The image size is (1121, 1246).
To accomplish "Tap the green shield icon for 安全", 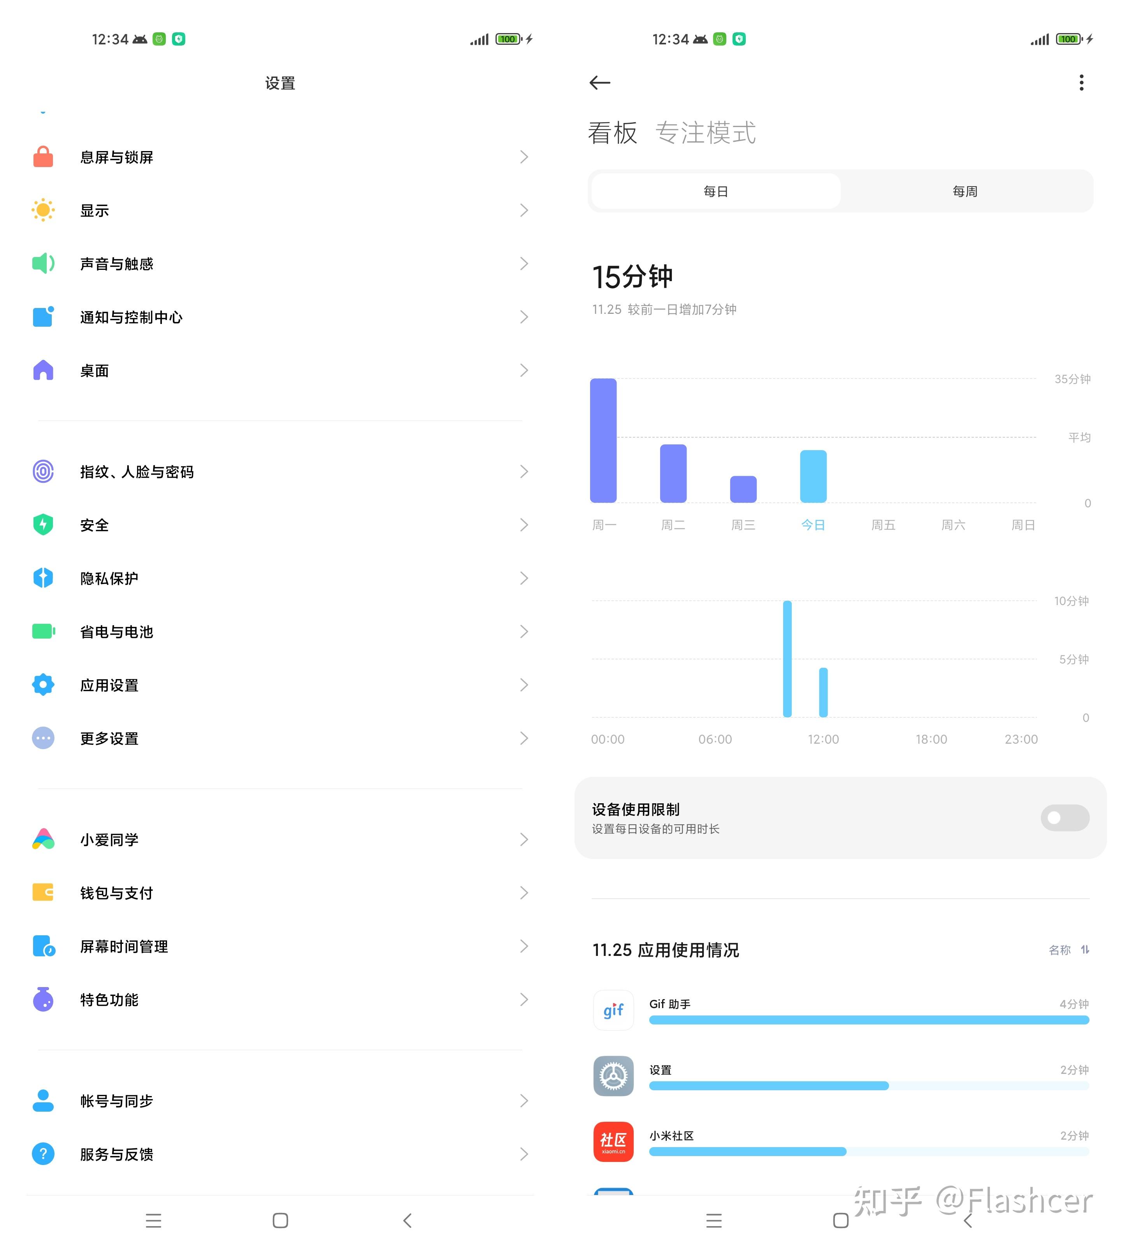I will point(42,524).
